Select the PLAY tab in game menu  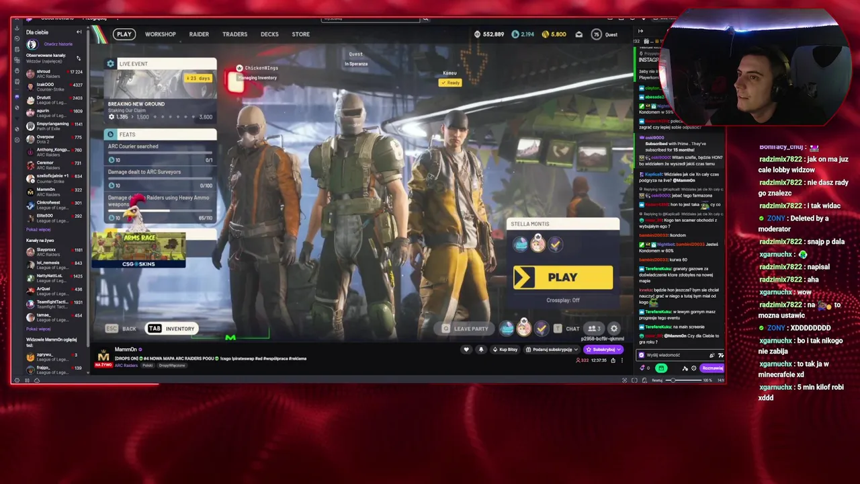pos(124,34)
